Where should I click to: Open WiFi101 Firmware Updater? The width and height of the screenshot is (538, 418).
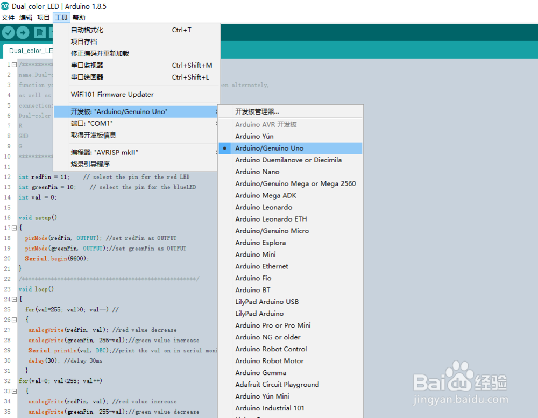click(137, 94)
